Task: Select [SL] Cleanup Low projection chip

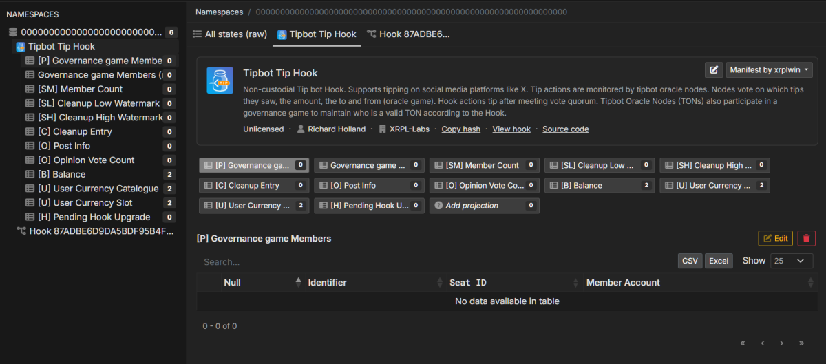Action: point(600,165)
